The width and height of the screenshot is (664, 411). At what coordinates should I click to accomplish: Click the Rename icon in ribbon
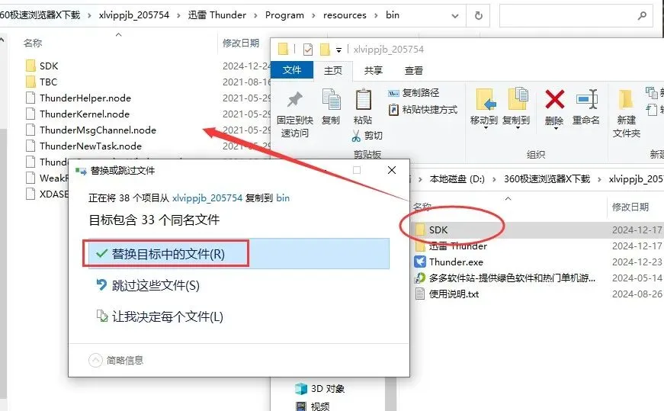point(586,100)
